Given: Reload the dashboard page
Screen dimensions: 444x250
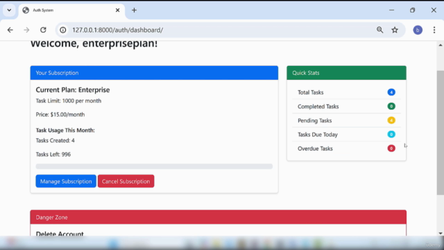Looking at the screenshot, I should click(43, 30).
